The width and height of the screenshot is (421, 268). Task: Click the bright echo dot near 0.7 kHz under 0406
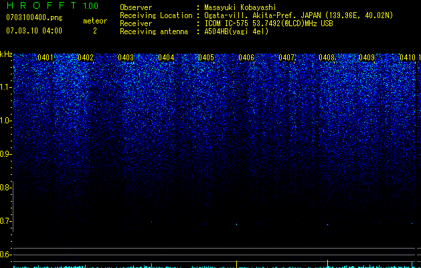click(236, 224)
